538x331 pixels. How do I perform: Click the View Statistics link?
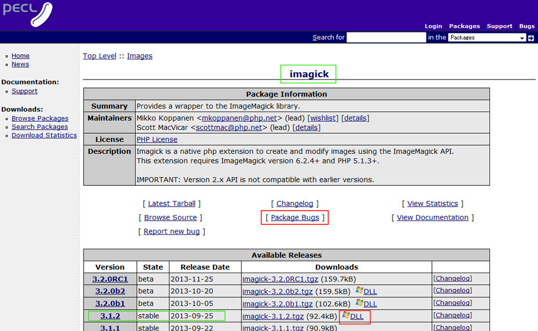[x=433, y=204]
